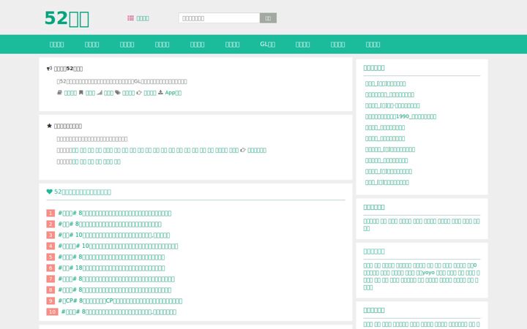Screen dimensions: 527x329
Task: Click the tags icon in the quick links row
Action: point(118,93)
